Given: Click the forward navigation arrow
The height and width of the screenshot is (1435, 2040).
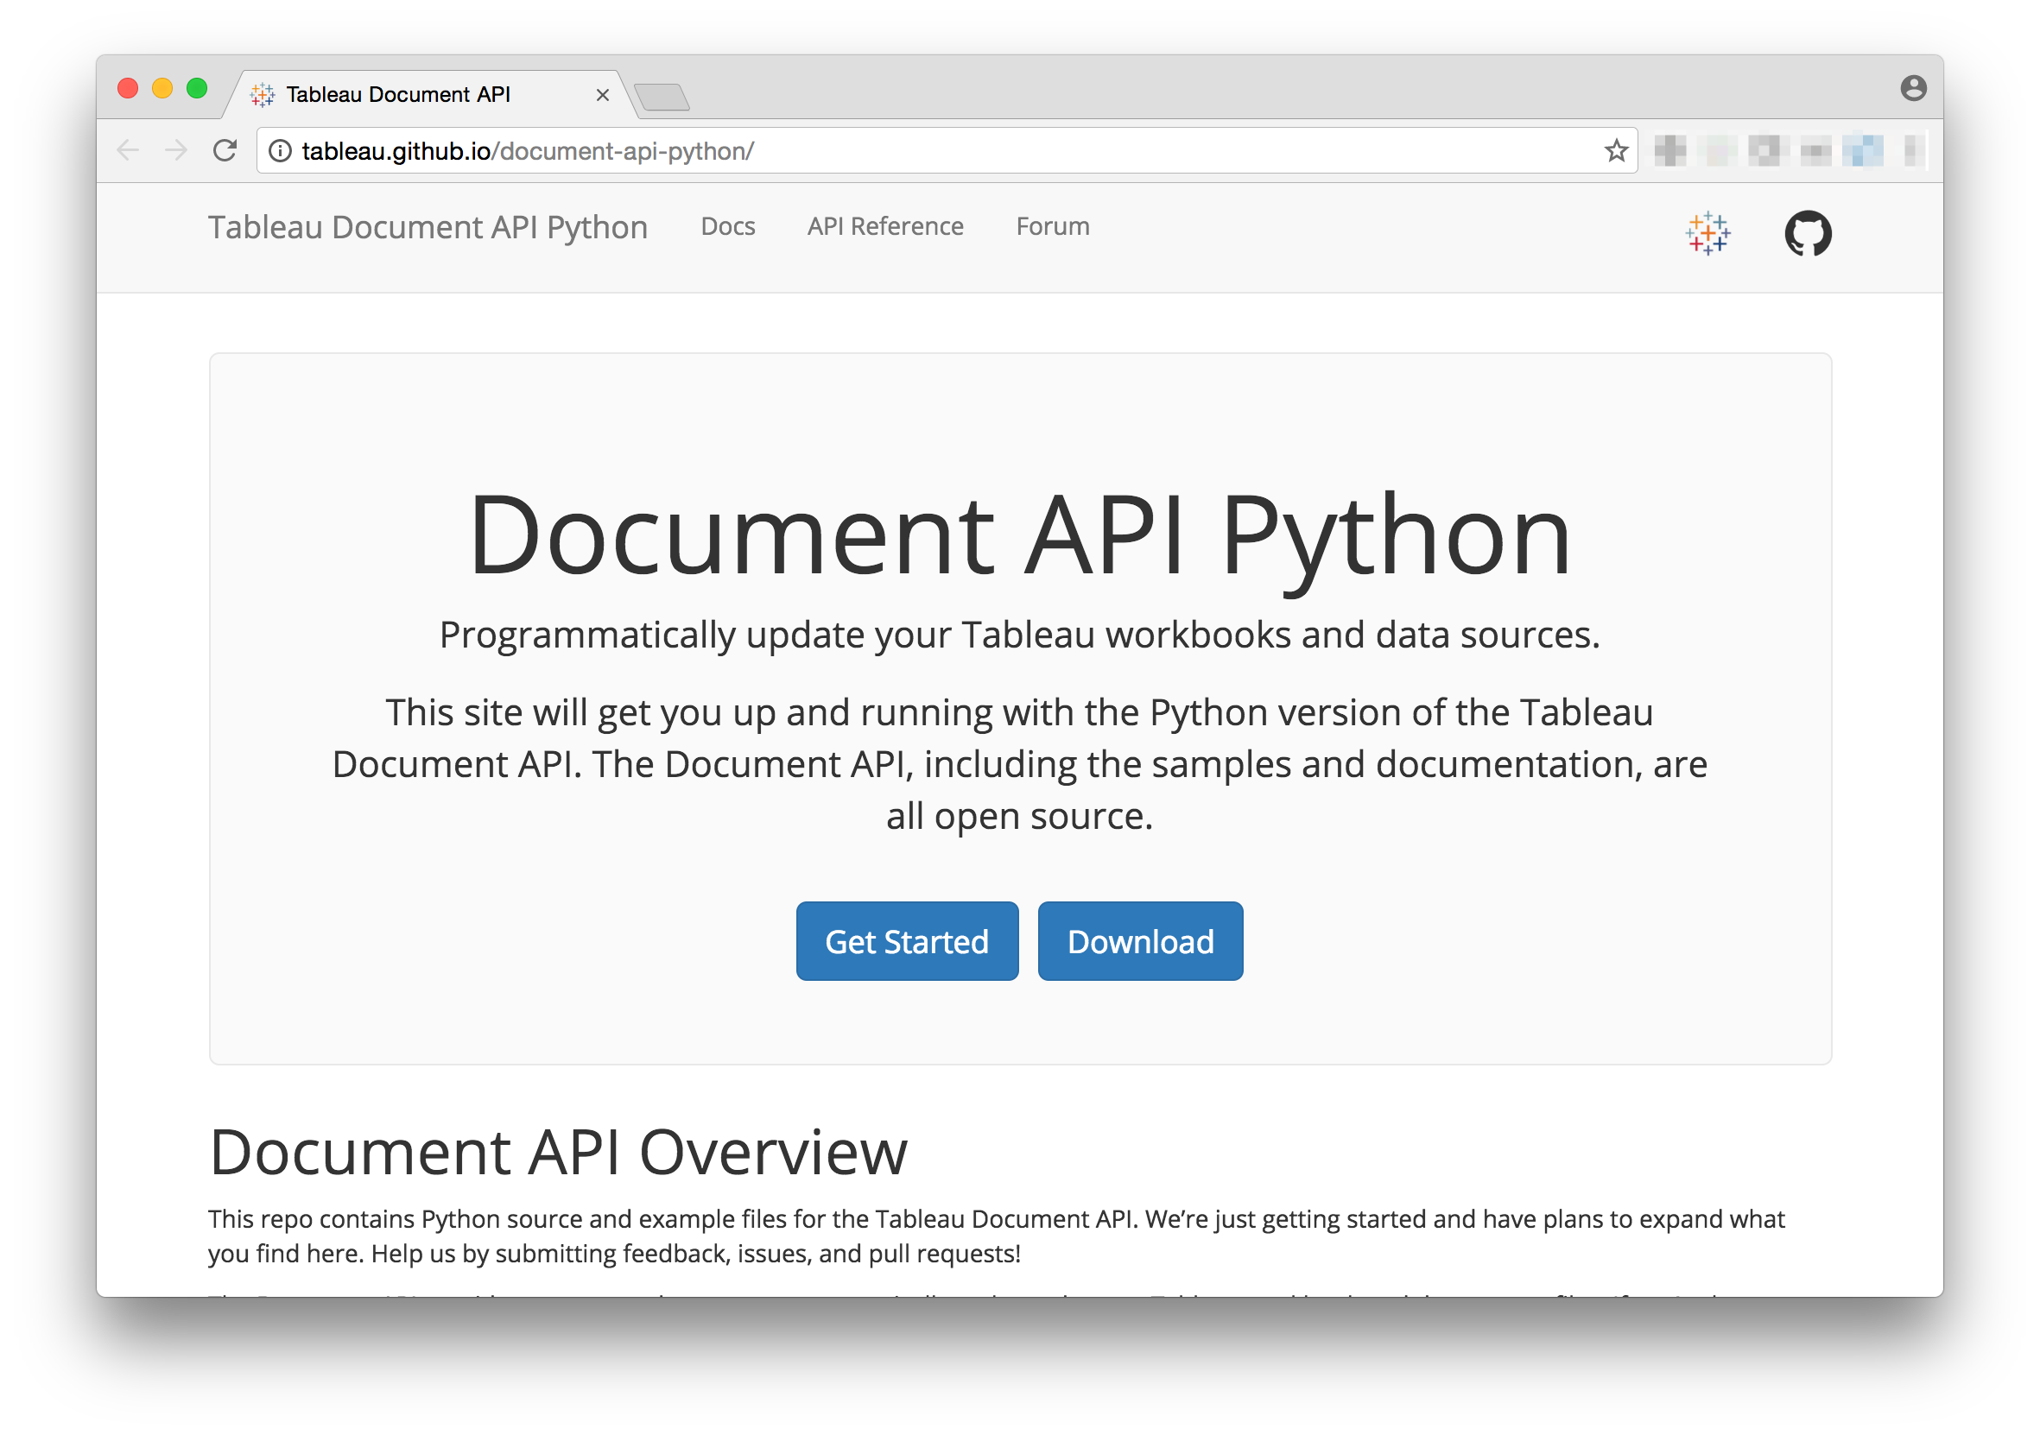Looking at the screenshot, I should point(176,150).
